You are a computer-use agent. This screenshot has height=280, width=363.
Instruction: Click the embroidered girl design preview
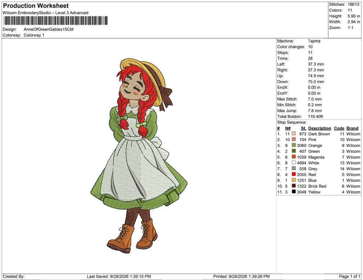point(139,156)
